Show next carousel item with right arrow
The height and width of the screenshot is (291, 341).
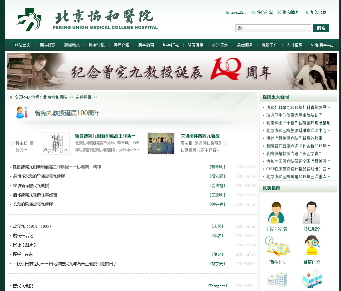(225, 143)
